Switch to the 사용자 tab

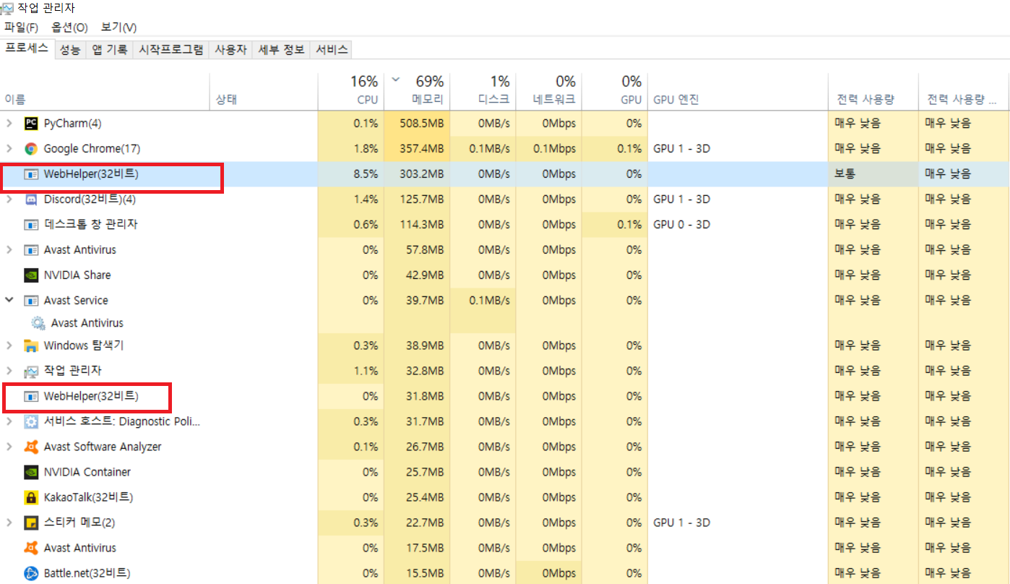(230, 50)
